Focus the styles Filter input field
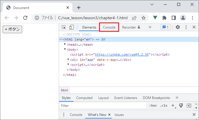This screenshot has height=120, width=199. (x=103, y=106)
